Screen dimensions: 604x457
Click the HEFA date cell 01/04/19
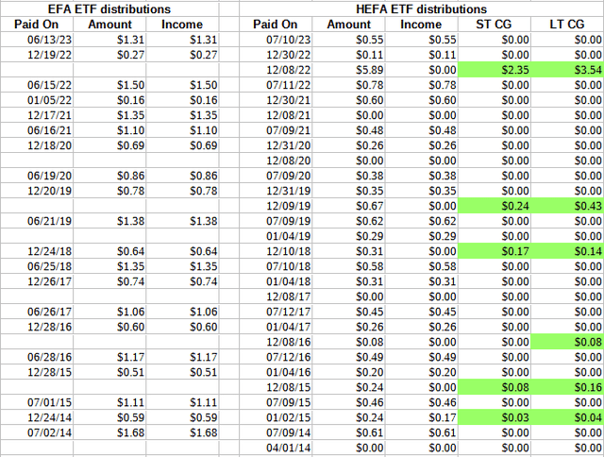(x=276, y=236)
